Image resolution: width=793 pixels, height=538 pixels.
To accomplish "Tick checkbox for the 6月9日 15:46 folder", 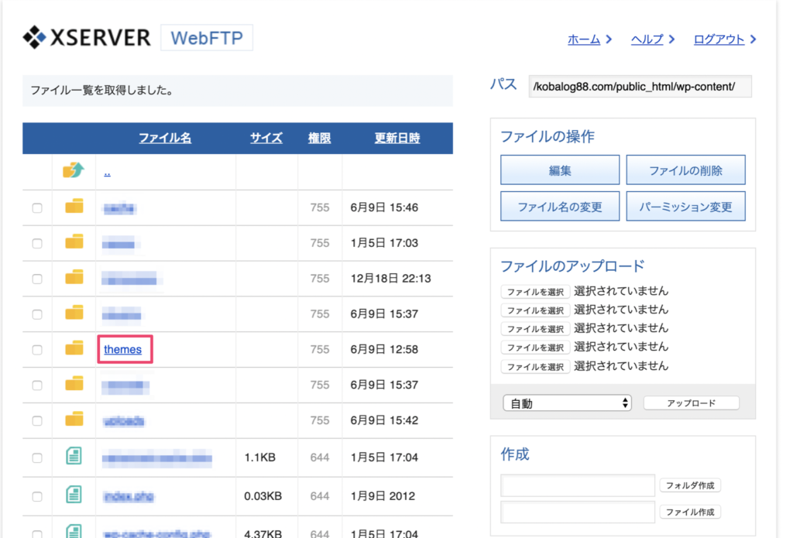I will [37, 207].
